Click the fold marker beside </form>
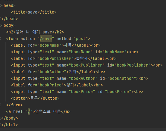 tap(0, 105)
